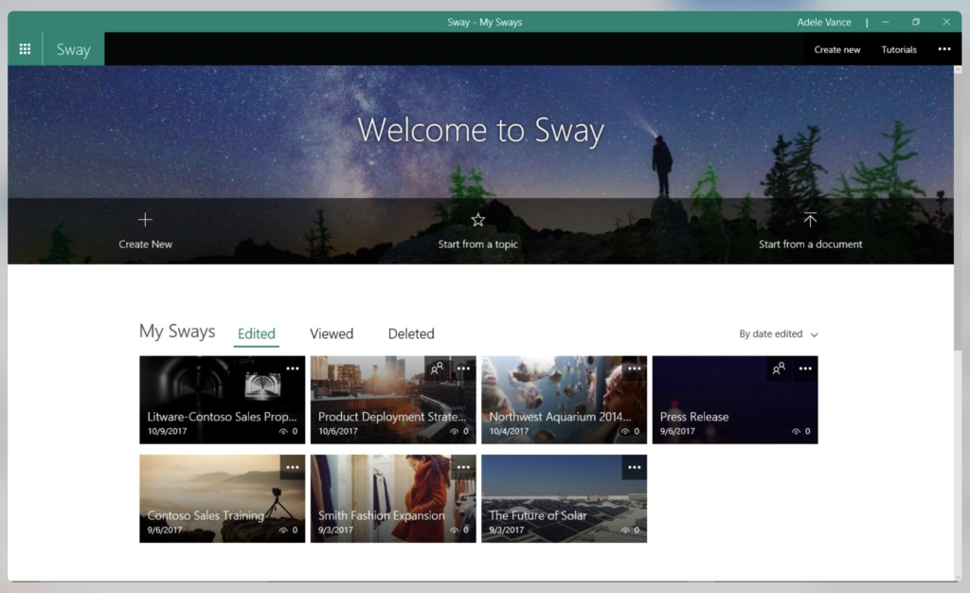Click the Create New plus icon
Viewport: 970px width, 593px height.
[x=145, y=220]
